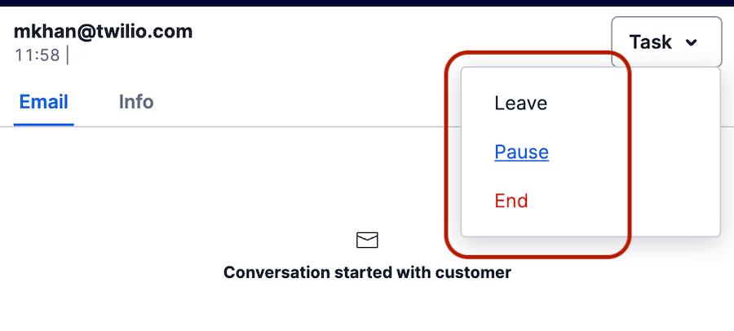
Task: Click the mkhan@twilio.com task header
Action: coord(104,32)
